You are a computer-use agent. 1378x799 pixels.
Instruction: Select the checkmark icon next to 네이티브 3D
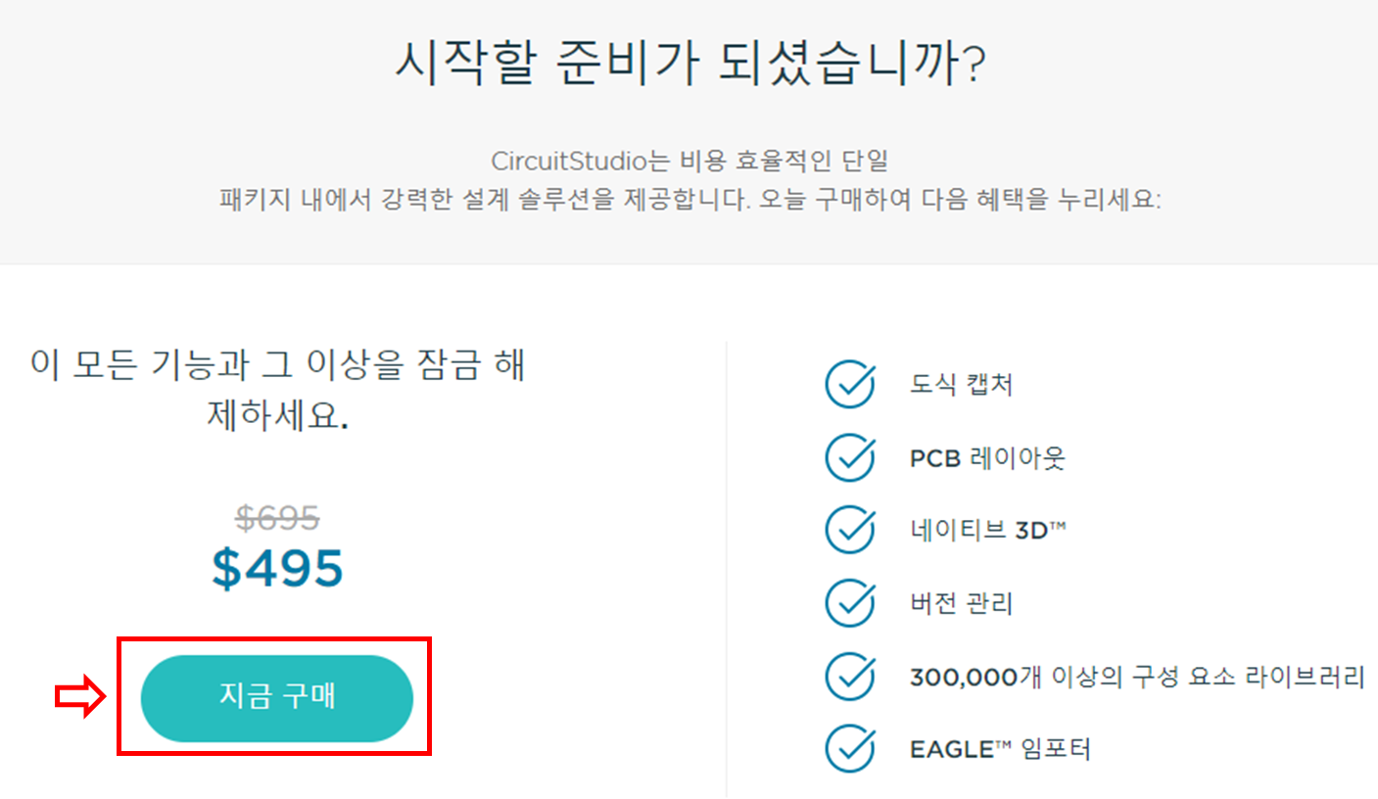[850, 530]
